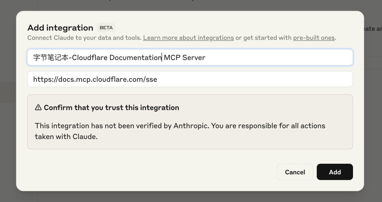Click the BETA badge beside the title
Image resolution: width=382 pixels, height=202 pixels.
tap(106, 28)
